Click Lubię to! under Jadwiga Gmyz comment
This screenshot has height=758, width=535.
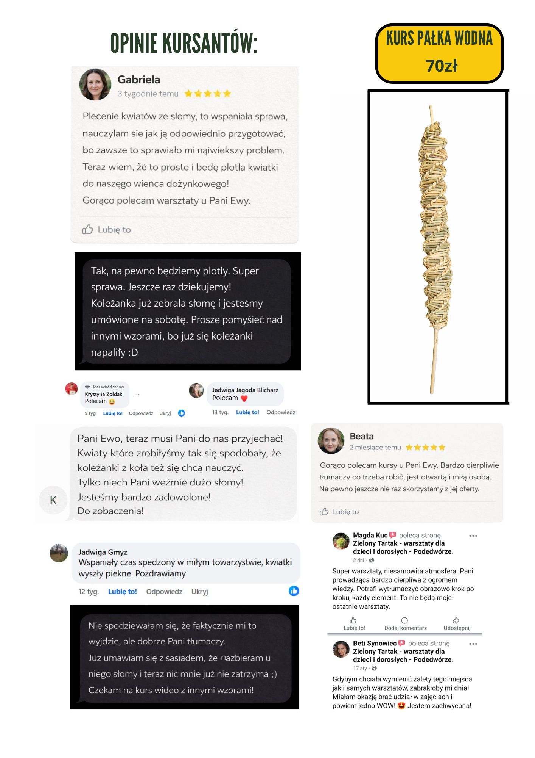[x=122, y=592]
